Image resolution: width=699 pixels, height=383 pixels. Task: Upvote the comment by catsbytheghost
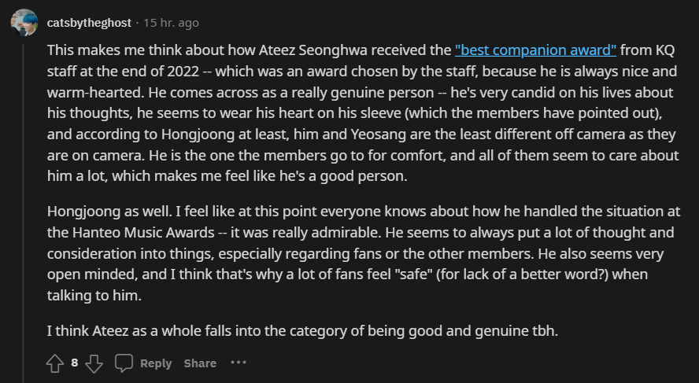click(54, 363)
